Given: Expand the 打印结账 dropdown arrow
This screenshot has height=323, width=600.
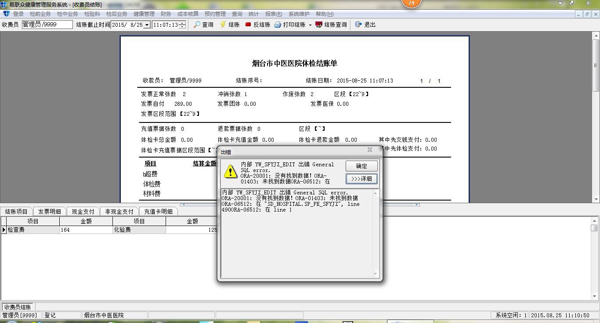Looking at the screenshot, I should (x=310, y=25).
